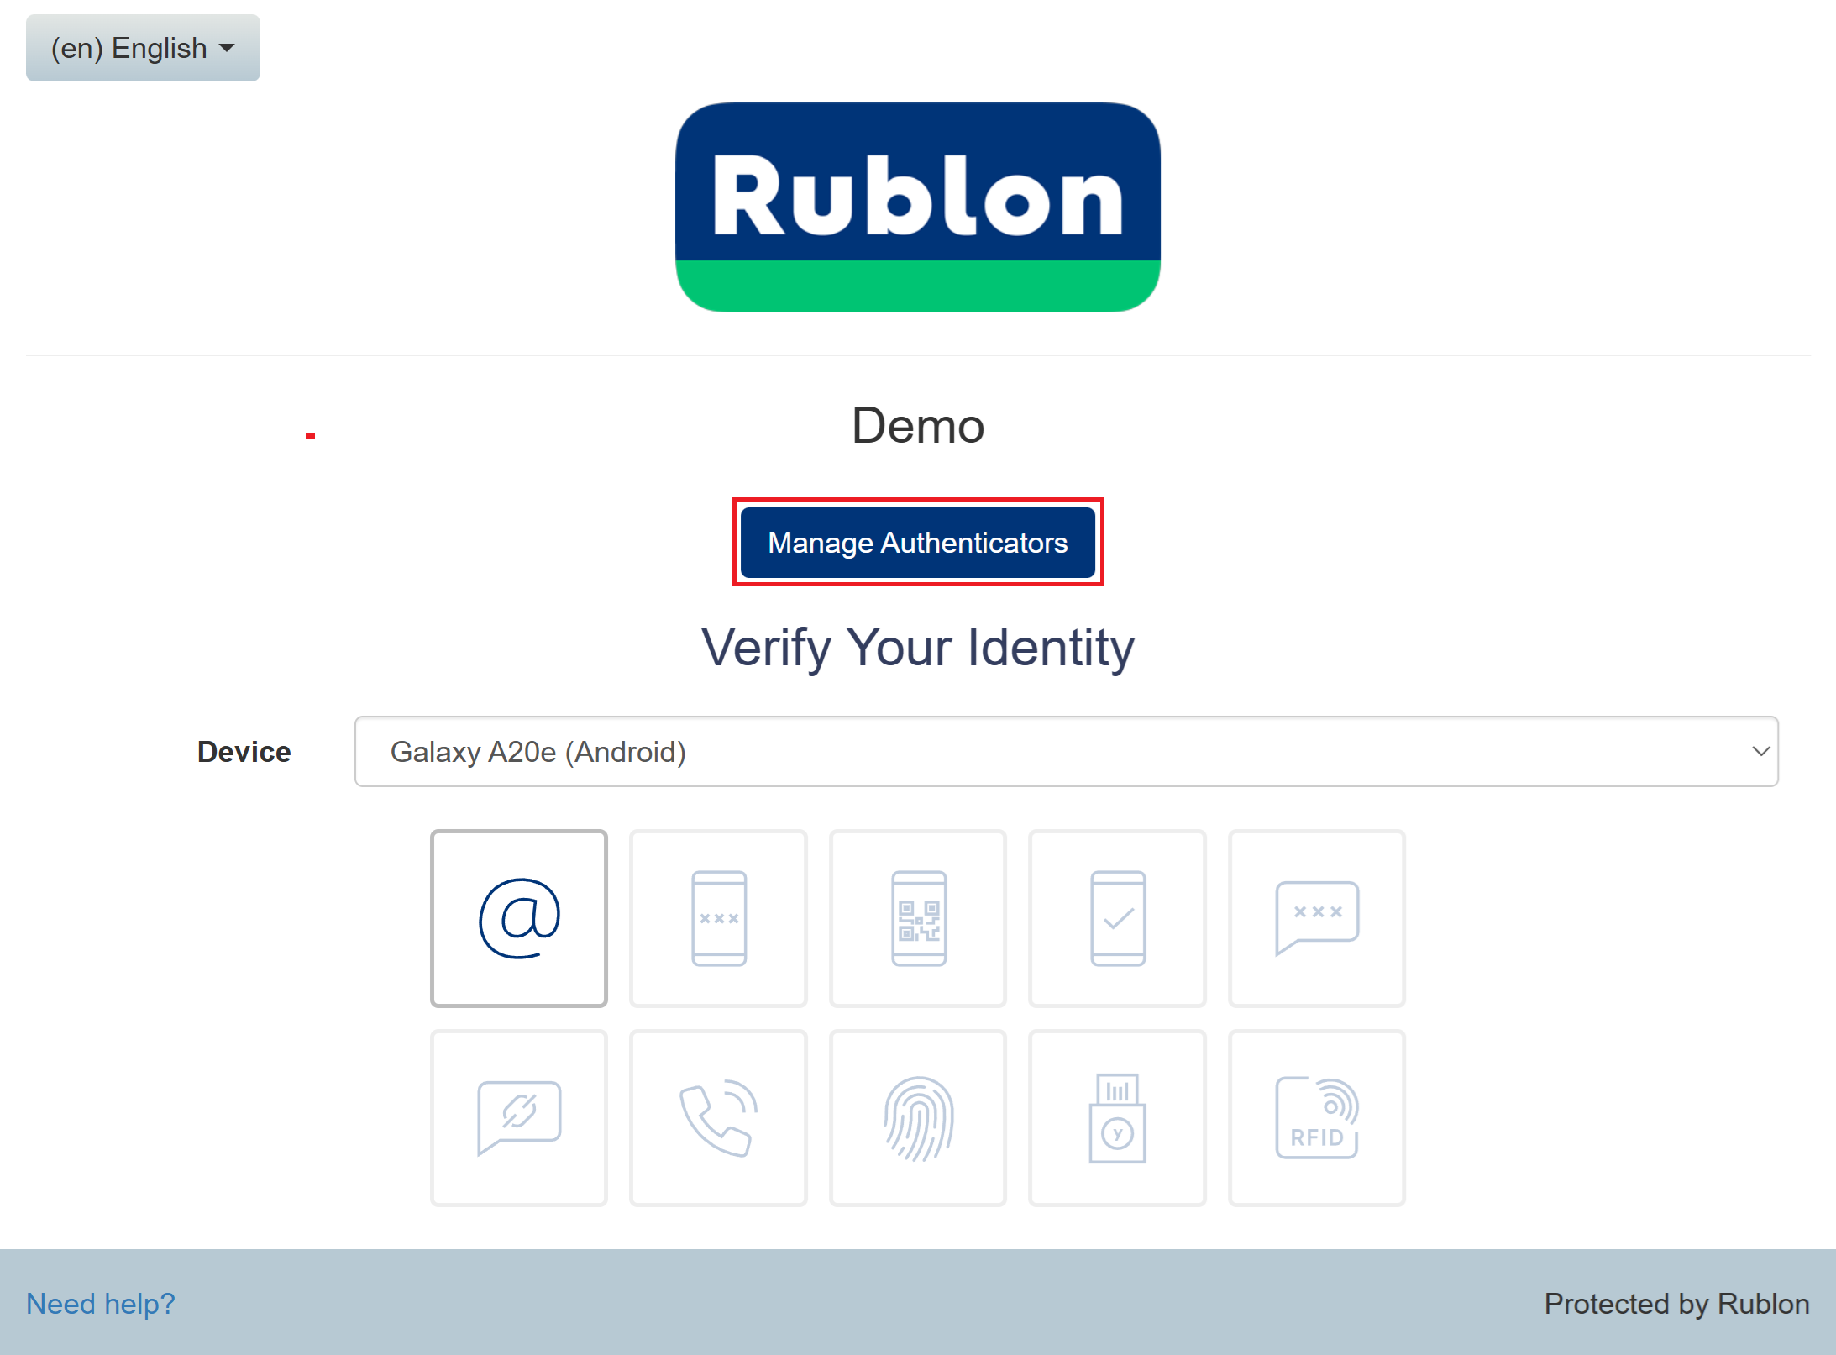1836x1355 pixels.
Task: Choose the Mobile Push authentication icon
Action: tap(1117, 918)
